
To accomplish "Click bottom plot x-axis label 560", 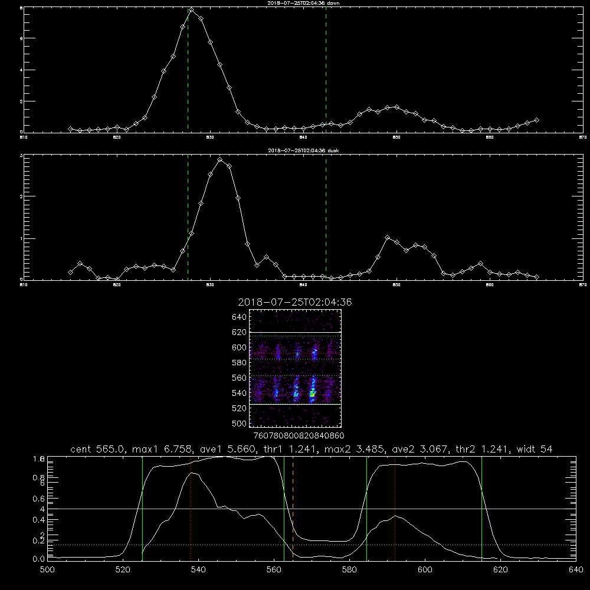I will click(274, 570).
